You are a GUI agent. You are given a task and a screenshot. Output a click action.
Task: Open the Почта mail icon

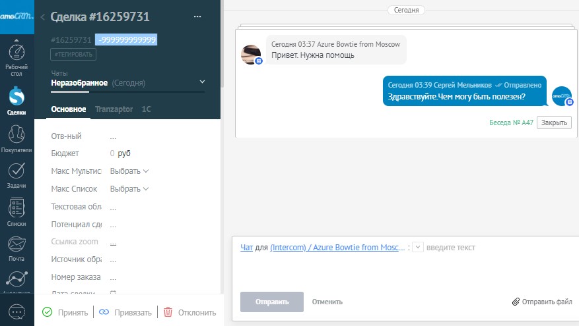click(x=17, y=248)
